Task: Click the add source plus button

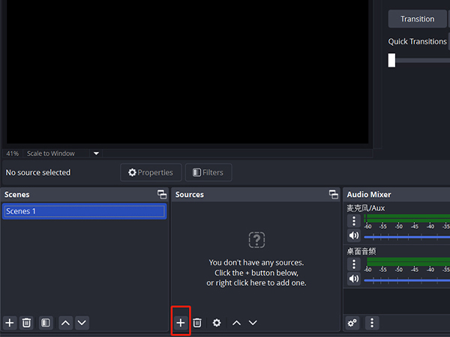Action: (x=181, y=322)
